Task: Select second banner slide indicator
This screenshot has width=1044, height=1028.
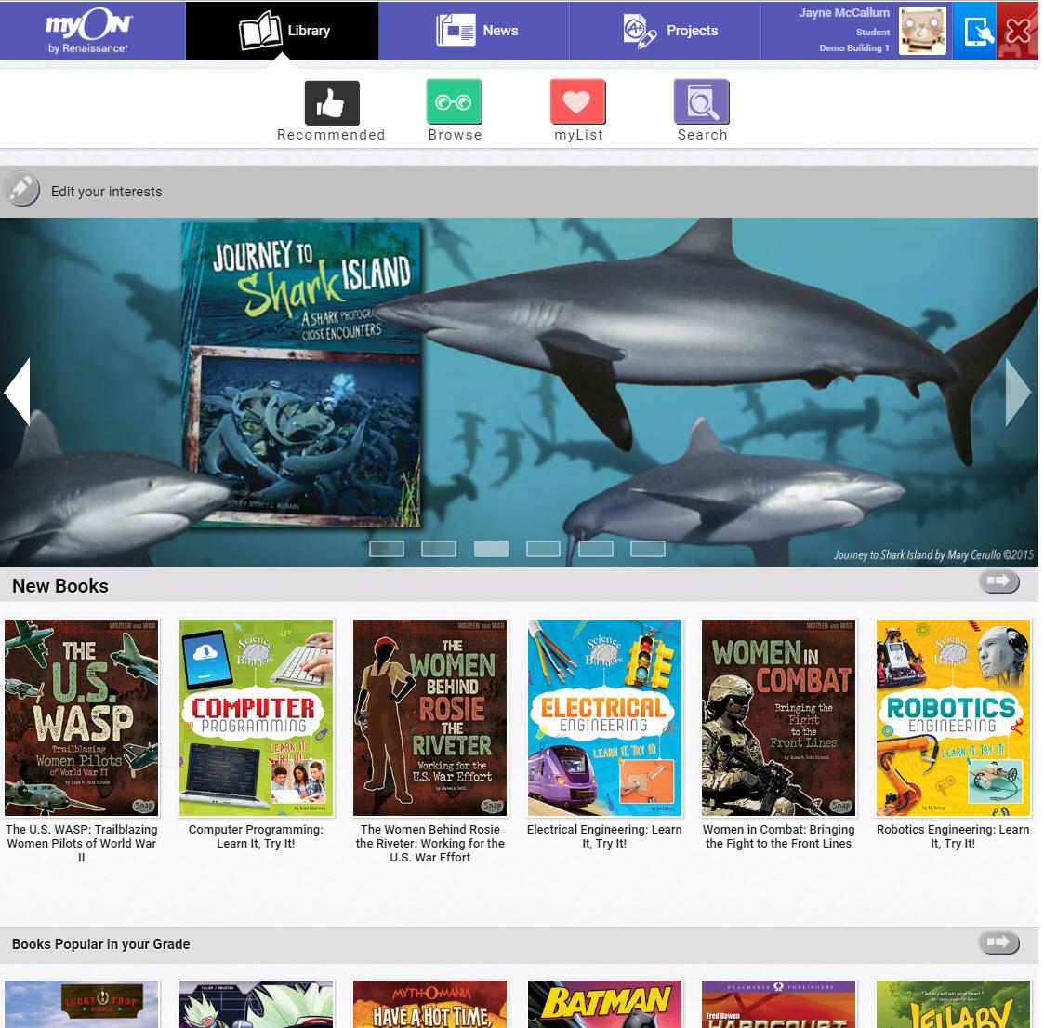Action: point(439,549)
